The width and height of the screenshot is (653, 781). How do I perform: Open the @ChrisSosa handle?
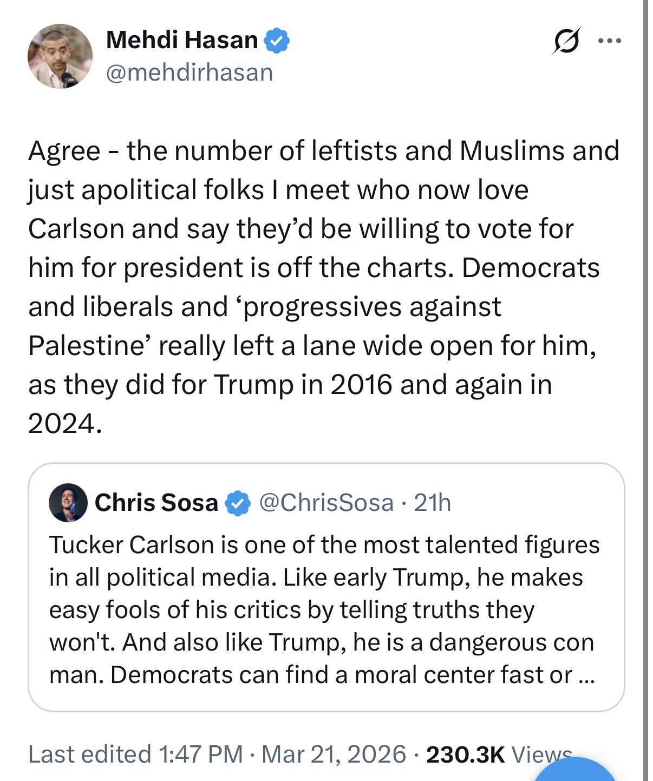pos(326,503)
